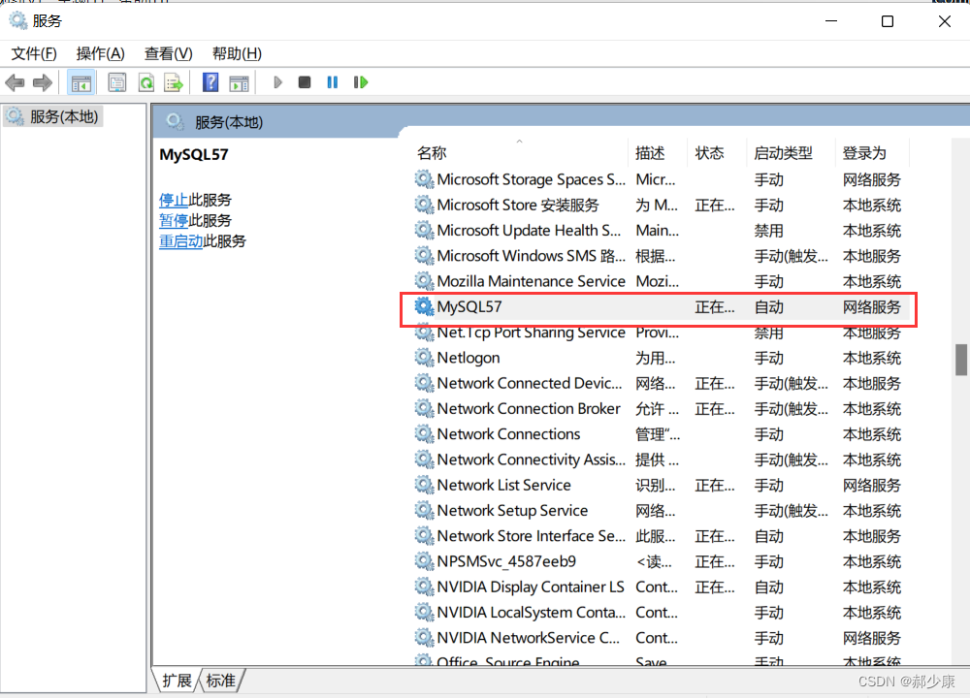Viewport: 970px width, 698px height.
Task: Select Microsoft Update Health S... service
Action: pyautogui.click(x=529, y=230)
